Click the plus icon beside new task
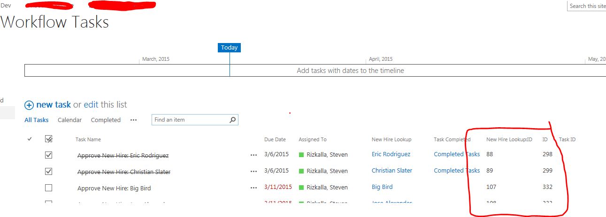 click(x=29, y=105)
